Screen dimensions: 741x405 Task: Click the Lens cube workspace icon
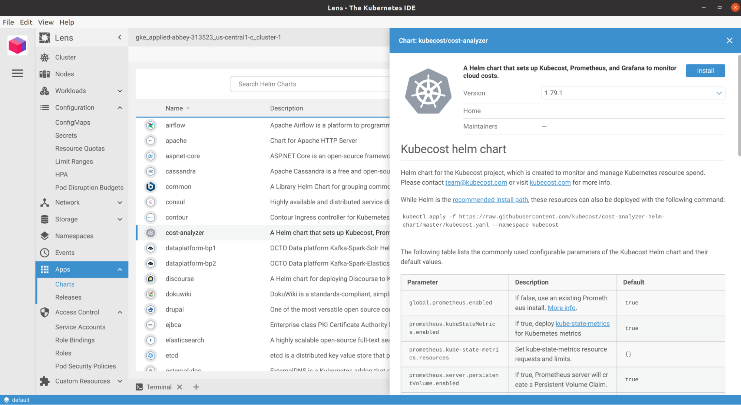pos(17,46)
